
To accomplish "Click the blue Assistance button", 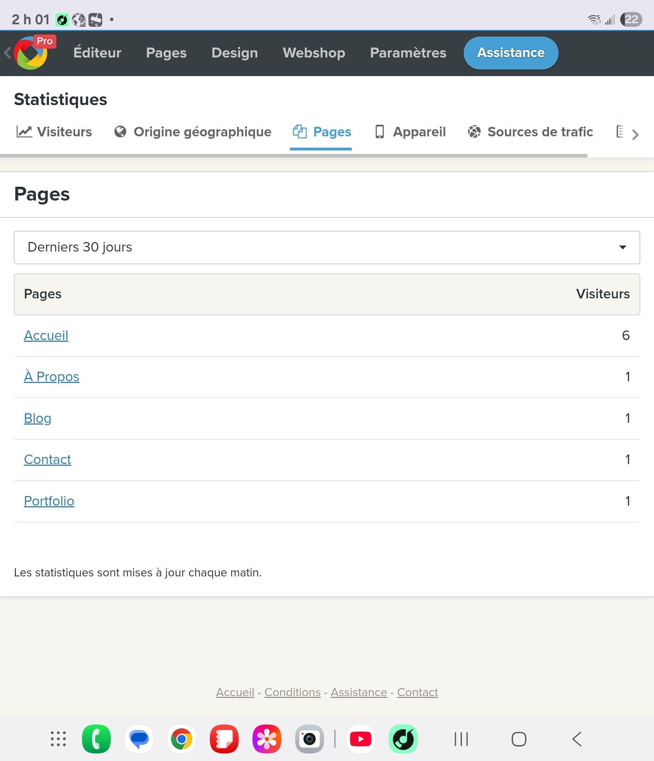I will pyautogui.click(x=510, y=53).
